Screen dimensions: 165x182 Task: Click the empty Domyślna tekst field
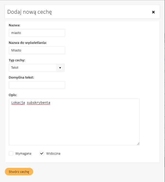(x=37, y=85)
